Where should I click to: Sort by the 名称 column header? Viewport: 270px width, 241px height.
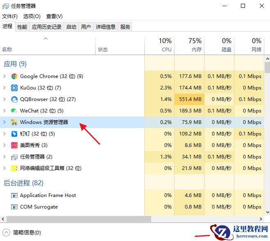click(48, 46)
